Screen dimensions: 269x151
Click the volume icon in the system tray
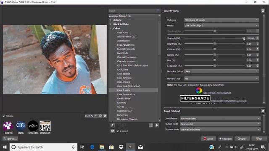coord(236,147)
